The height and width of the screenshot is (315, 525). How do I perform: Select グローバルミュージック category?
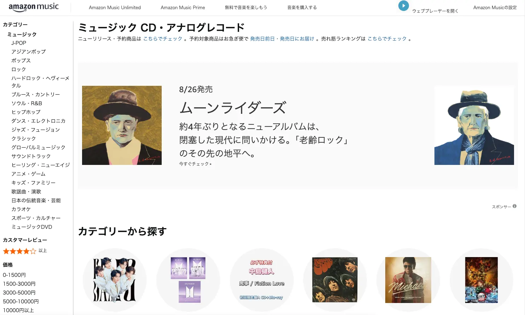click(x=38, y=147)
